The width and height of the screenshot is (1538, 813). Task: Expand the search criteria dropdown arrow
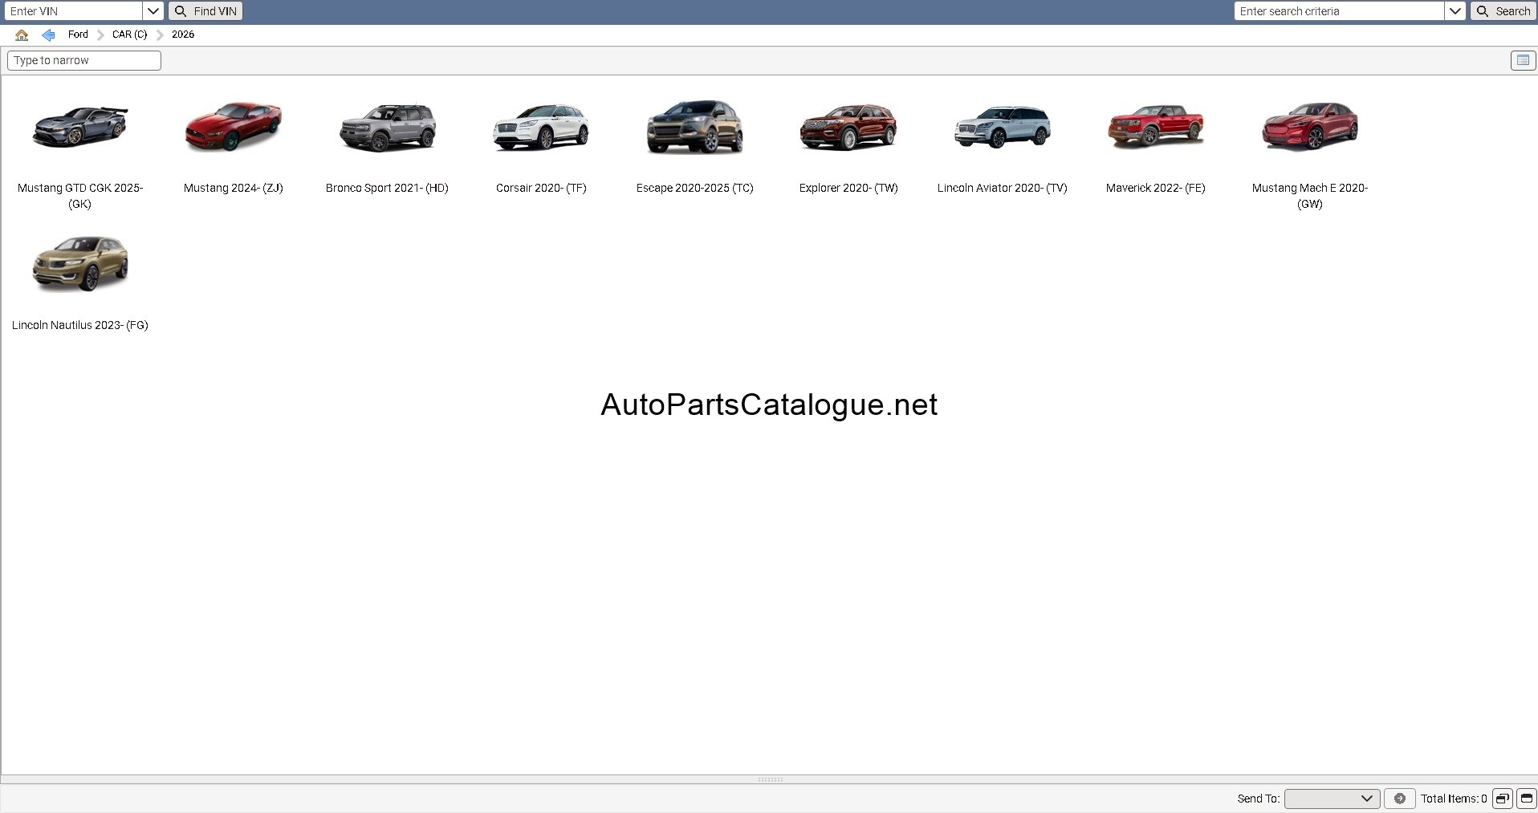[x=1455, y=11]
